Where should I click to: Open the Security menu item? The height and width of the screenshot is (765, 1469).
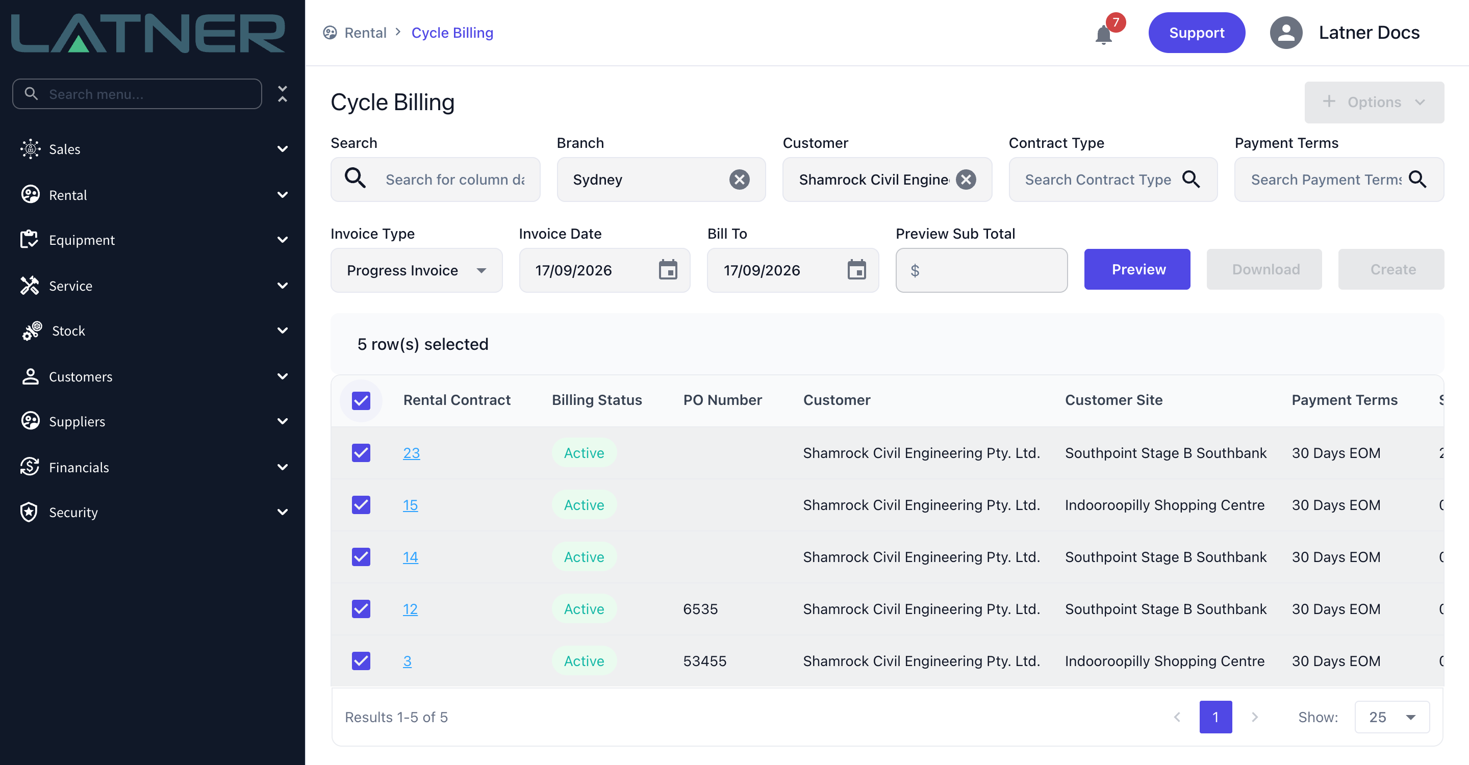(x=153, y=512)
